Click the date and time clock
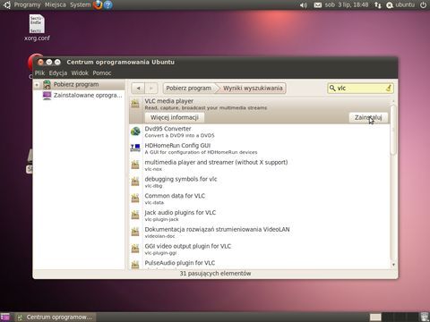430x322 pixels. click(347, 5)
